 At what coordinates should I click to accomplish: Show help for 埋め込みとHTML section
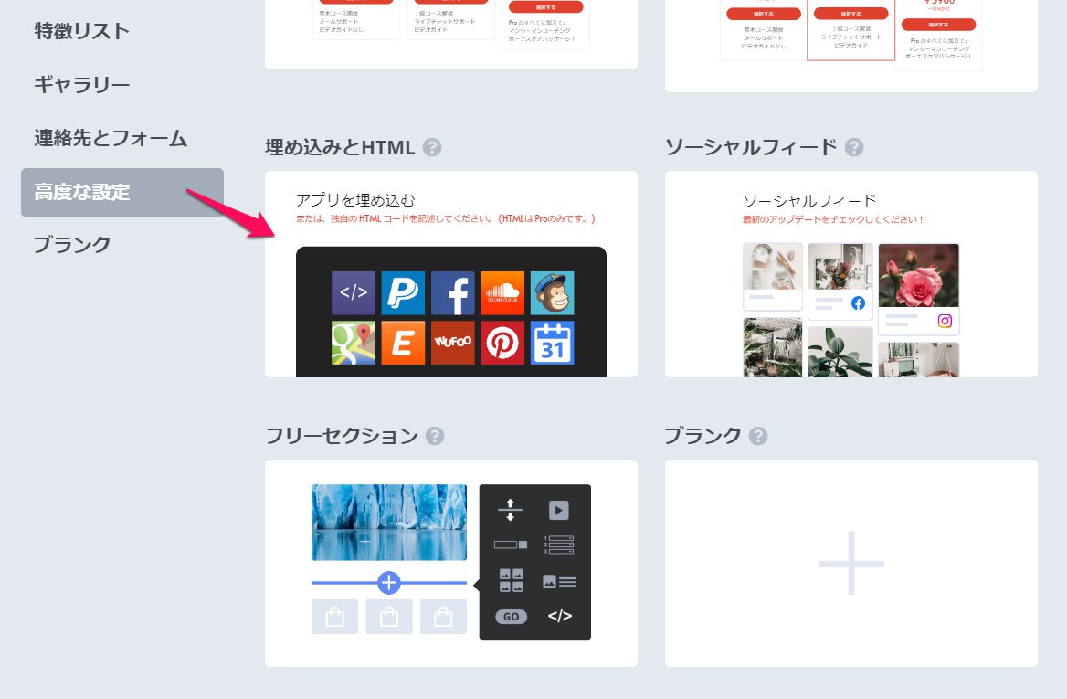coord(432,147)
